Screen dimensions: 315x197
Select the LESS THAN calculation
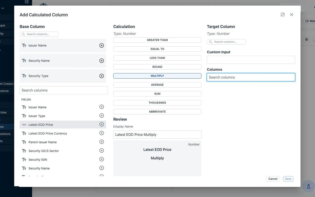point(157,58)
